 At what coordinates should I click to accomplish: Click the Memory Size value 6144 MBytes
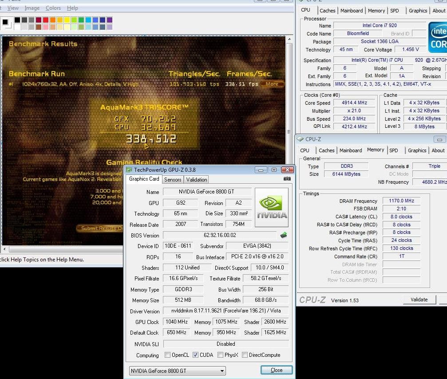click(346, 174)
